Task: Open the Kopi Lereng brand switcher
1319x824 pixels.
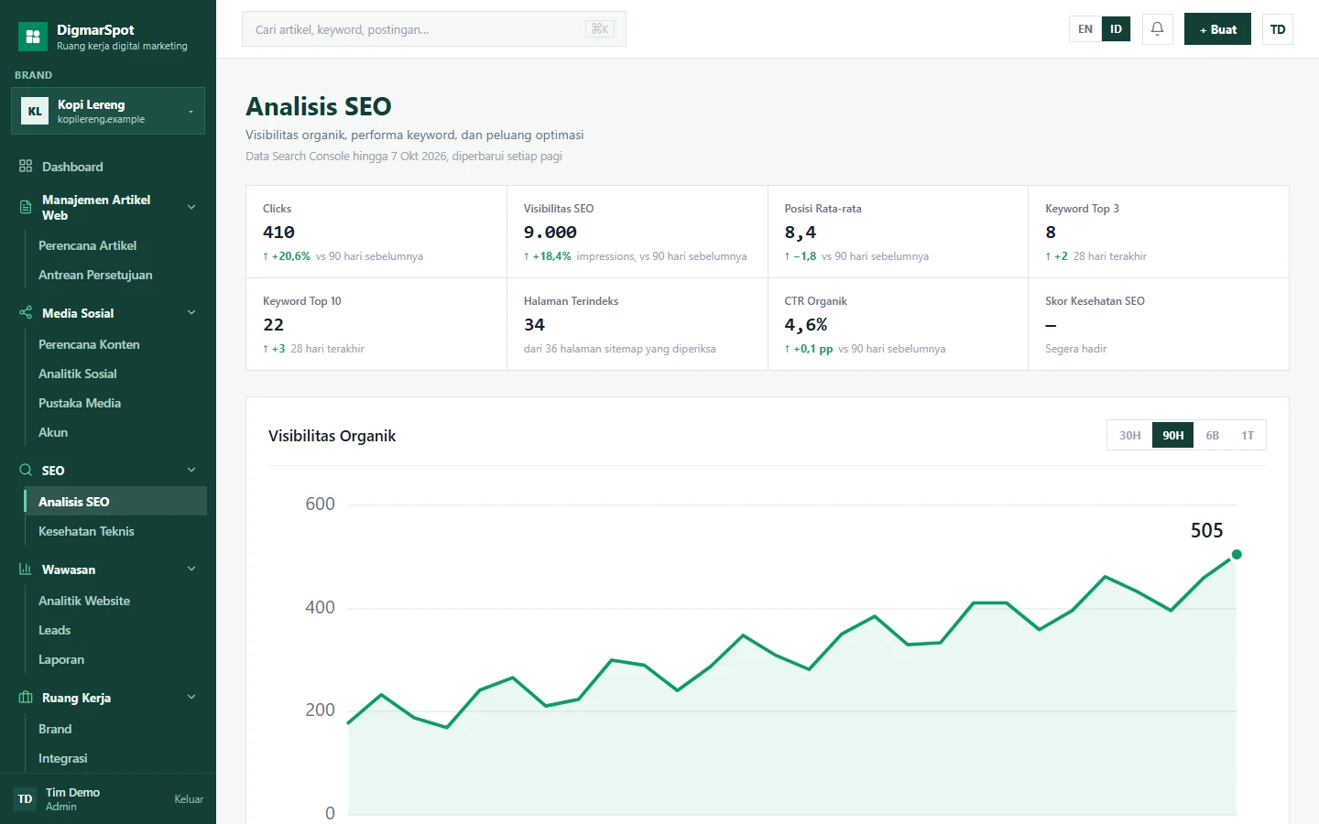Action: pos(108,111)
